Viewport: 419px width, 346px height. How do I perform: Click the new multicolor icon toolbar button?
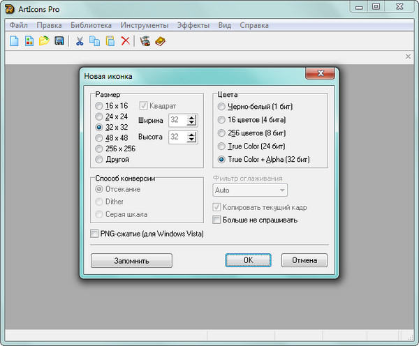[29, 41]
